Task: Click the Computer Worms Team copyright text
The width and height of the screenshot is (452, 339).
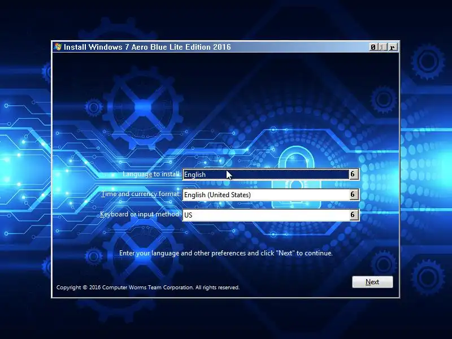Action: pos(148,288)
